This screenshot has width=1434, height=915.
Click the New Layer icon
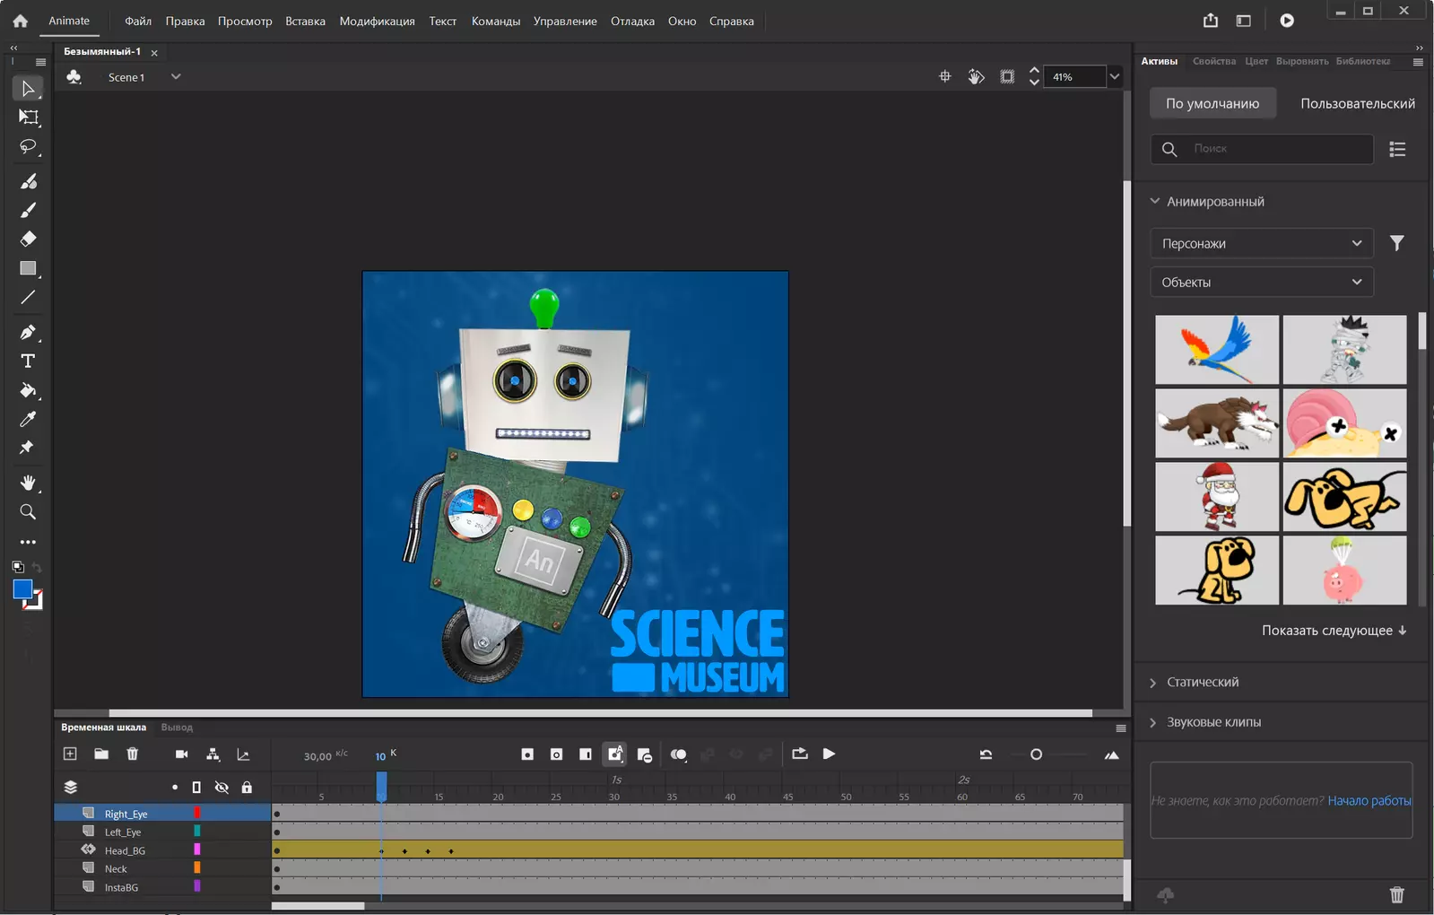pos(70,754)
